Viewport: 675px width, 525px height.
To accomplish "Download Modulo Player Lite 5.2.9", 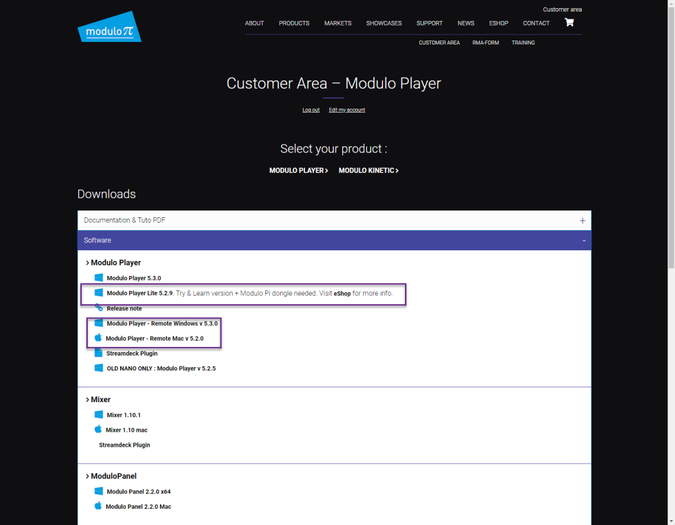I will (140, 293).
